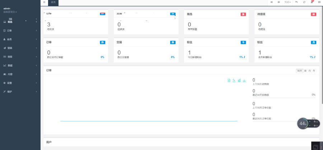The height and width of the screenshot is (150, 323).
Task: Click the admin user profile name
Action: (7, 8)
